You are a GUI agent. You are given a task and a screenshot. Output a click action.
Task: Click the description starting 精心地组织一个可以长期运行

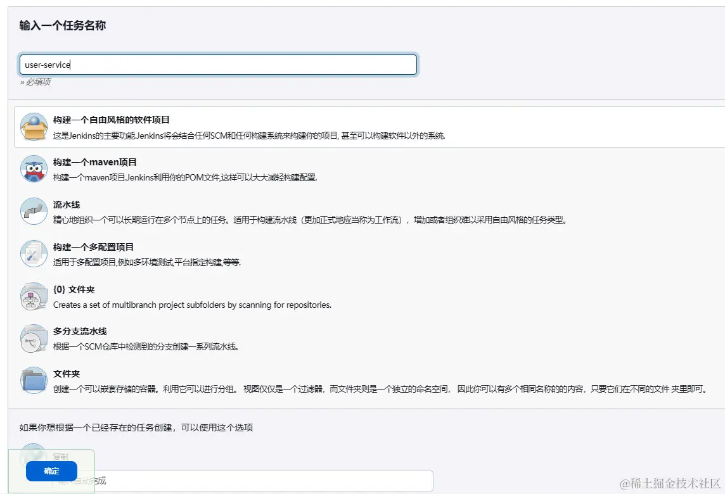pyautogui.click(x=310, y=220)
